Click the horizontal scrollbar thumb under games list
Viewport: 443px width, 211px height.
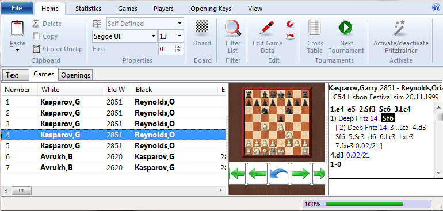(21, 191)
